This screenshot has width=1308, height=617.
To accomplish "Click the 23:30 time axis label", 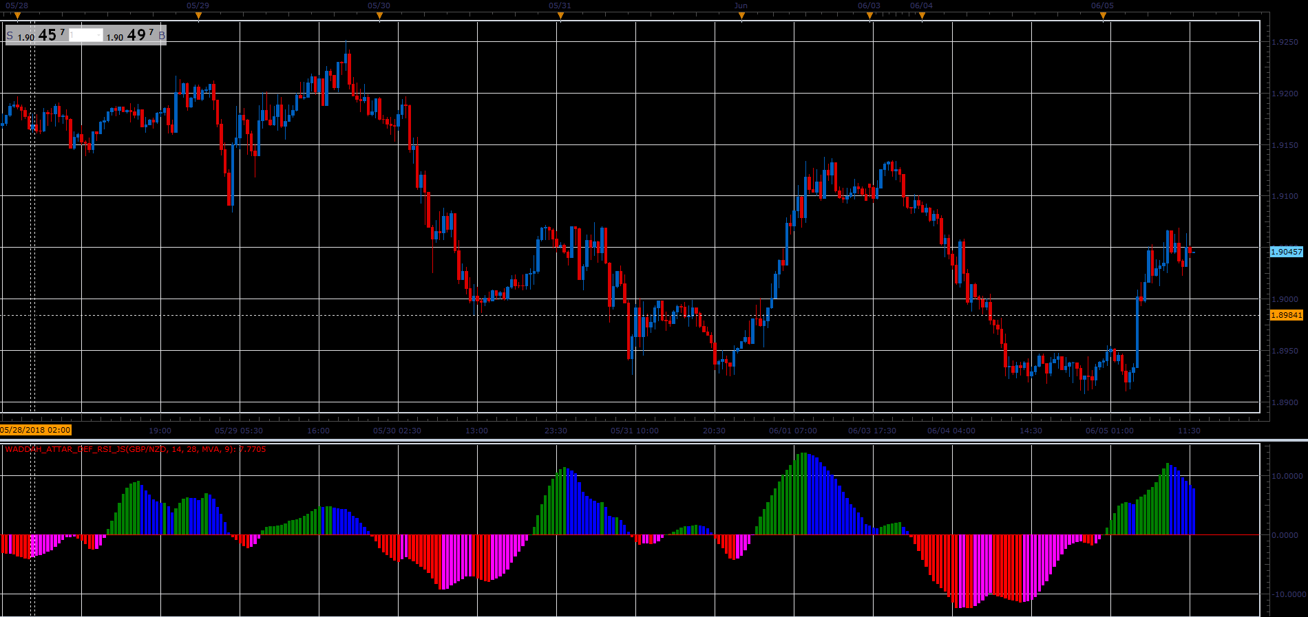I will point(556,431).
